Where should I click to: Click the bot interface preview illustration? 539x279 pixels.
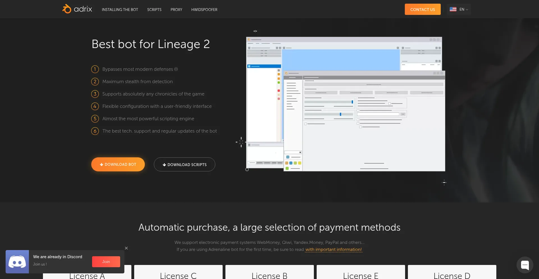346,104
